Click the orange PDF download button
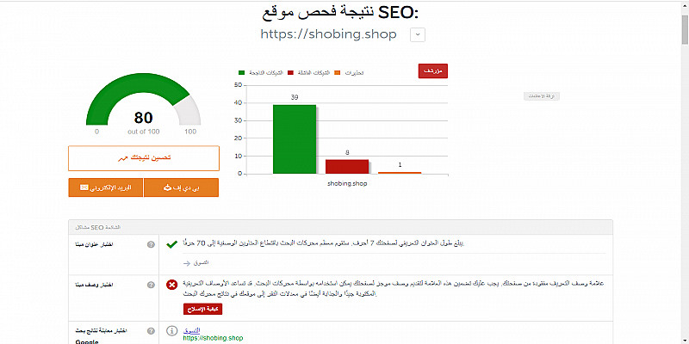Screen dimensions: 689x344 [x=182, y=187]
